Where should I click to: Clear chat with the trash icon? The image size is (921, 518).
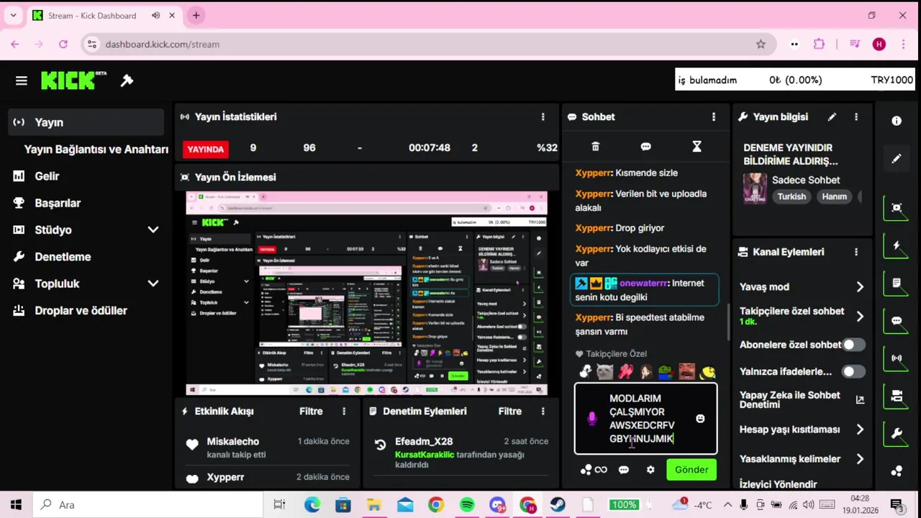click(595, 147)
